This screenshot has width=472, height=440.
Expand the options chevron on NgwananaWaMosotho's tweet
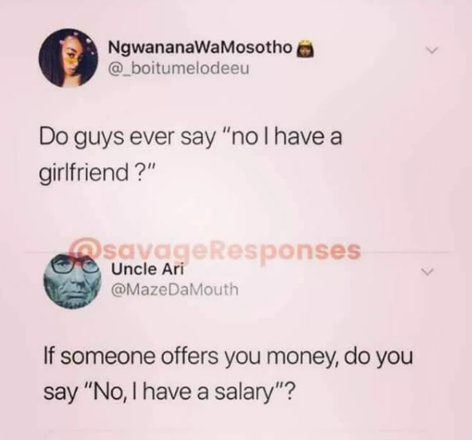pyautogui.click(x=432, y=50)
